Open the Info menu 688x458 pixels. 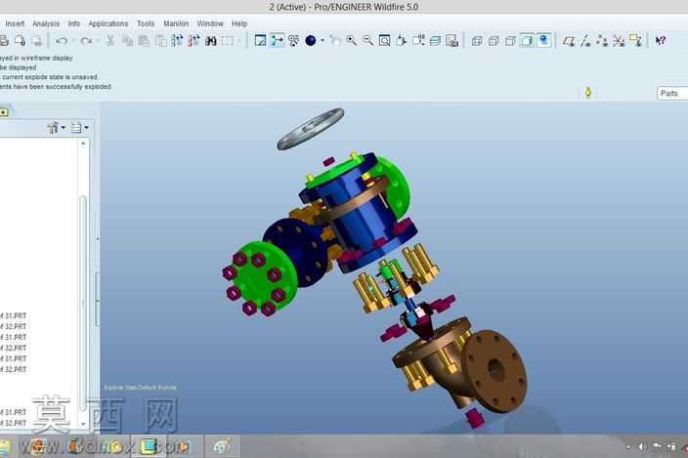(x=73, y=23)
